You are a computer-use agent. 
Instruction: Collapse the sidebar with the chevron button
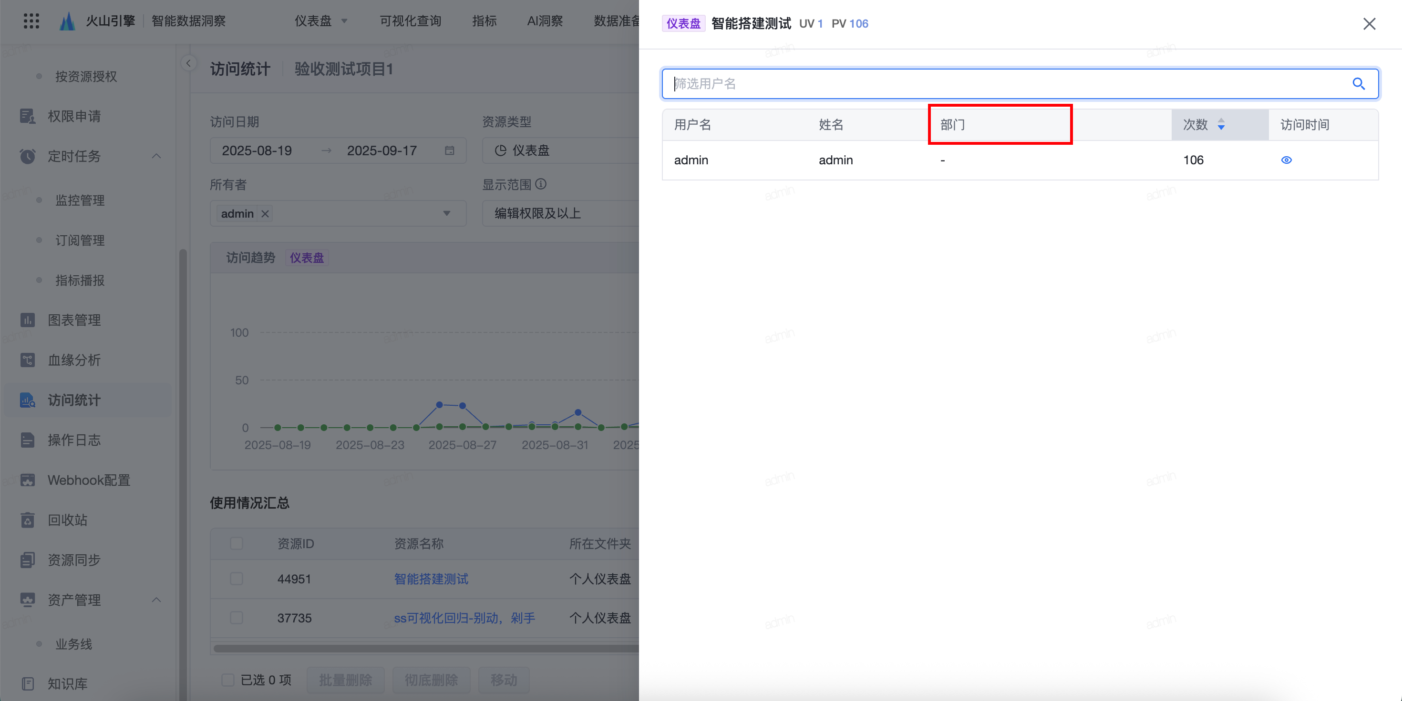click(x=188, y=63)
